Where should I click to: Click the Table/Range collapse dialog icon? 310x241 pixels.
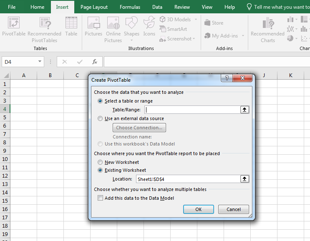[244, 110]
